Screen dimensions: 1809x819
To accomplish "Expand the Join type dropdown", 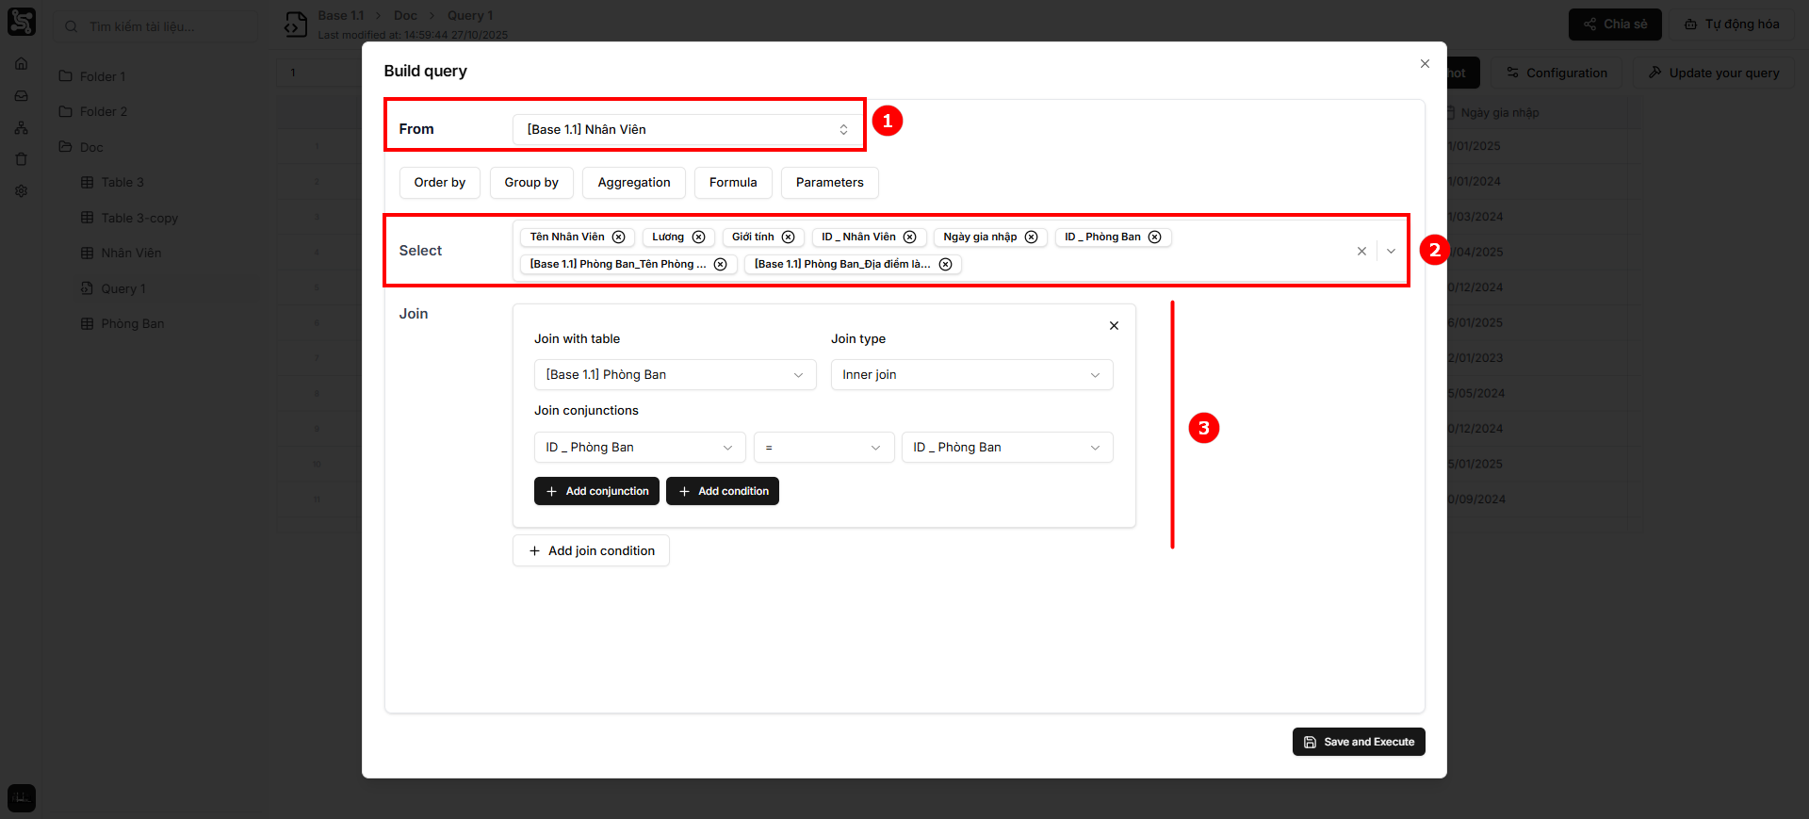I will [971, 375].
